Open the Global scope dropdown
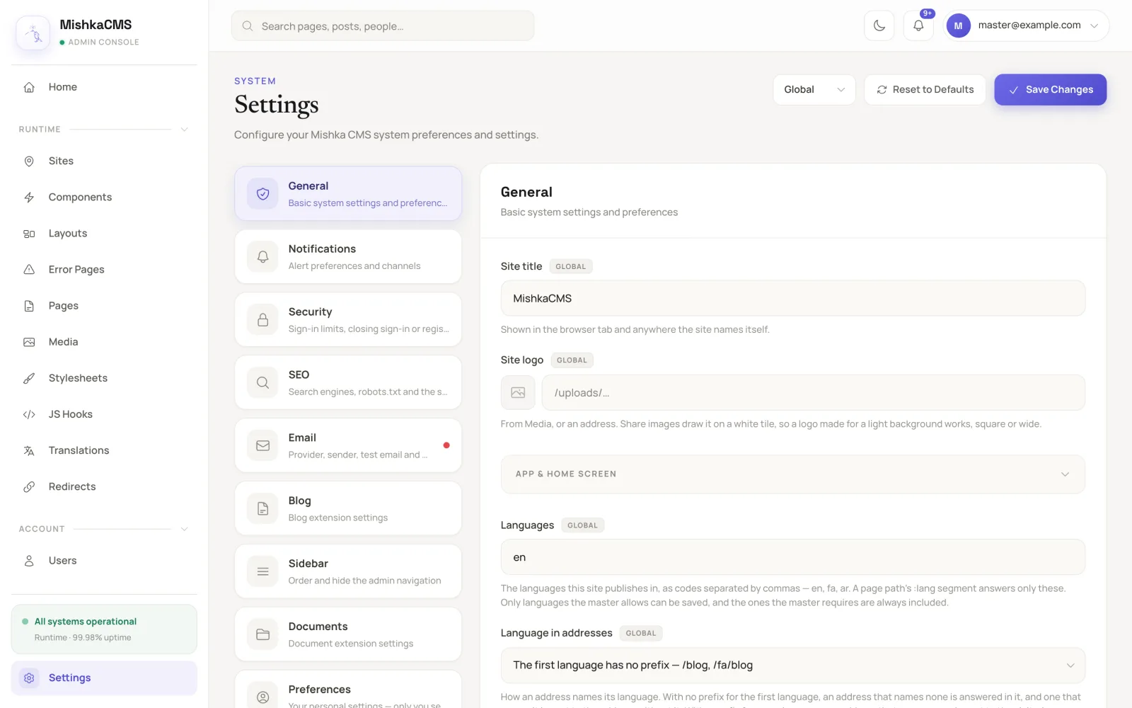This screenshot has height=708, width=1132. [x=814, y=89]
